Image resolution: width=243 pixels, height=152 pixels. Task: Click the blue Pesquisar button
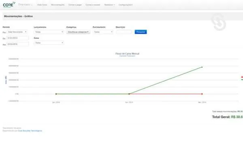(x=141, y=32)
